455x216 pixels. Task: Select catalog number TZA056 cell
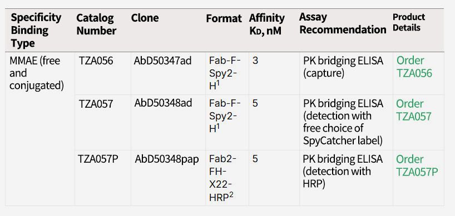(x=96, y=61)
